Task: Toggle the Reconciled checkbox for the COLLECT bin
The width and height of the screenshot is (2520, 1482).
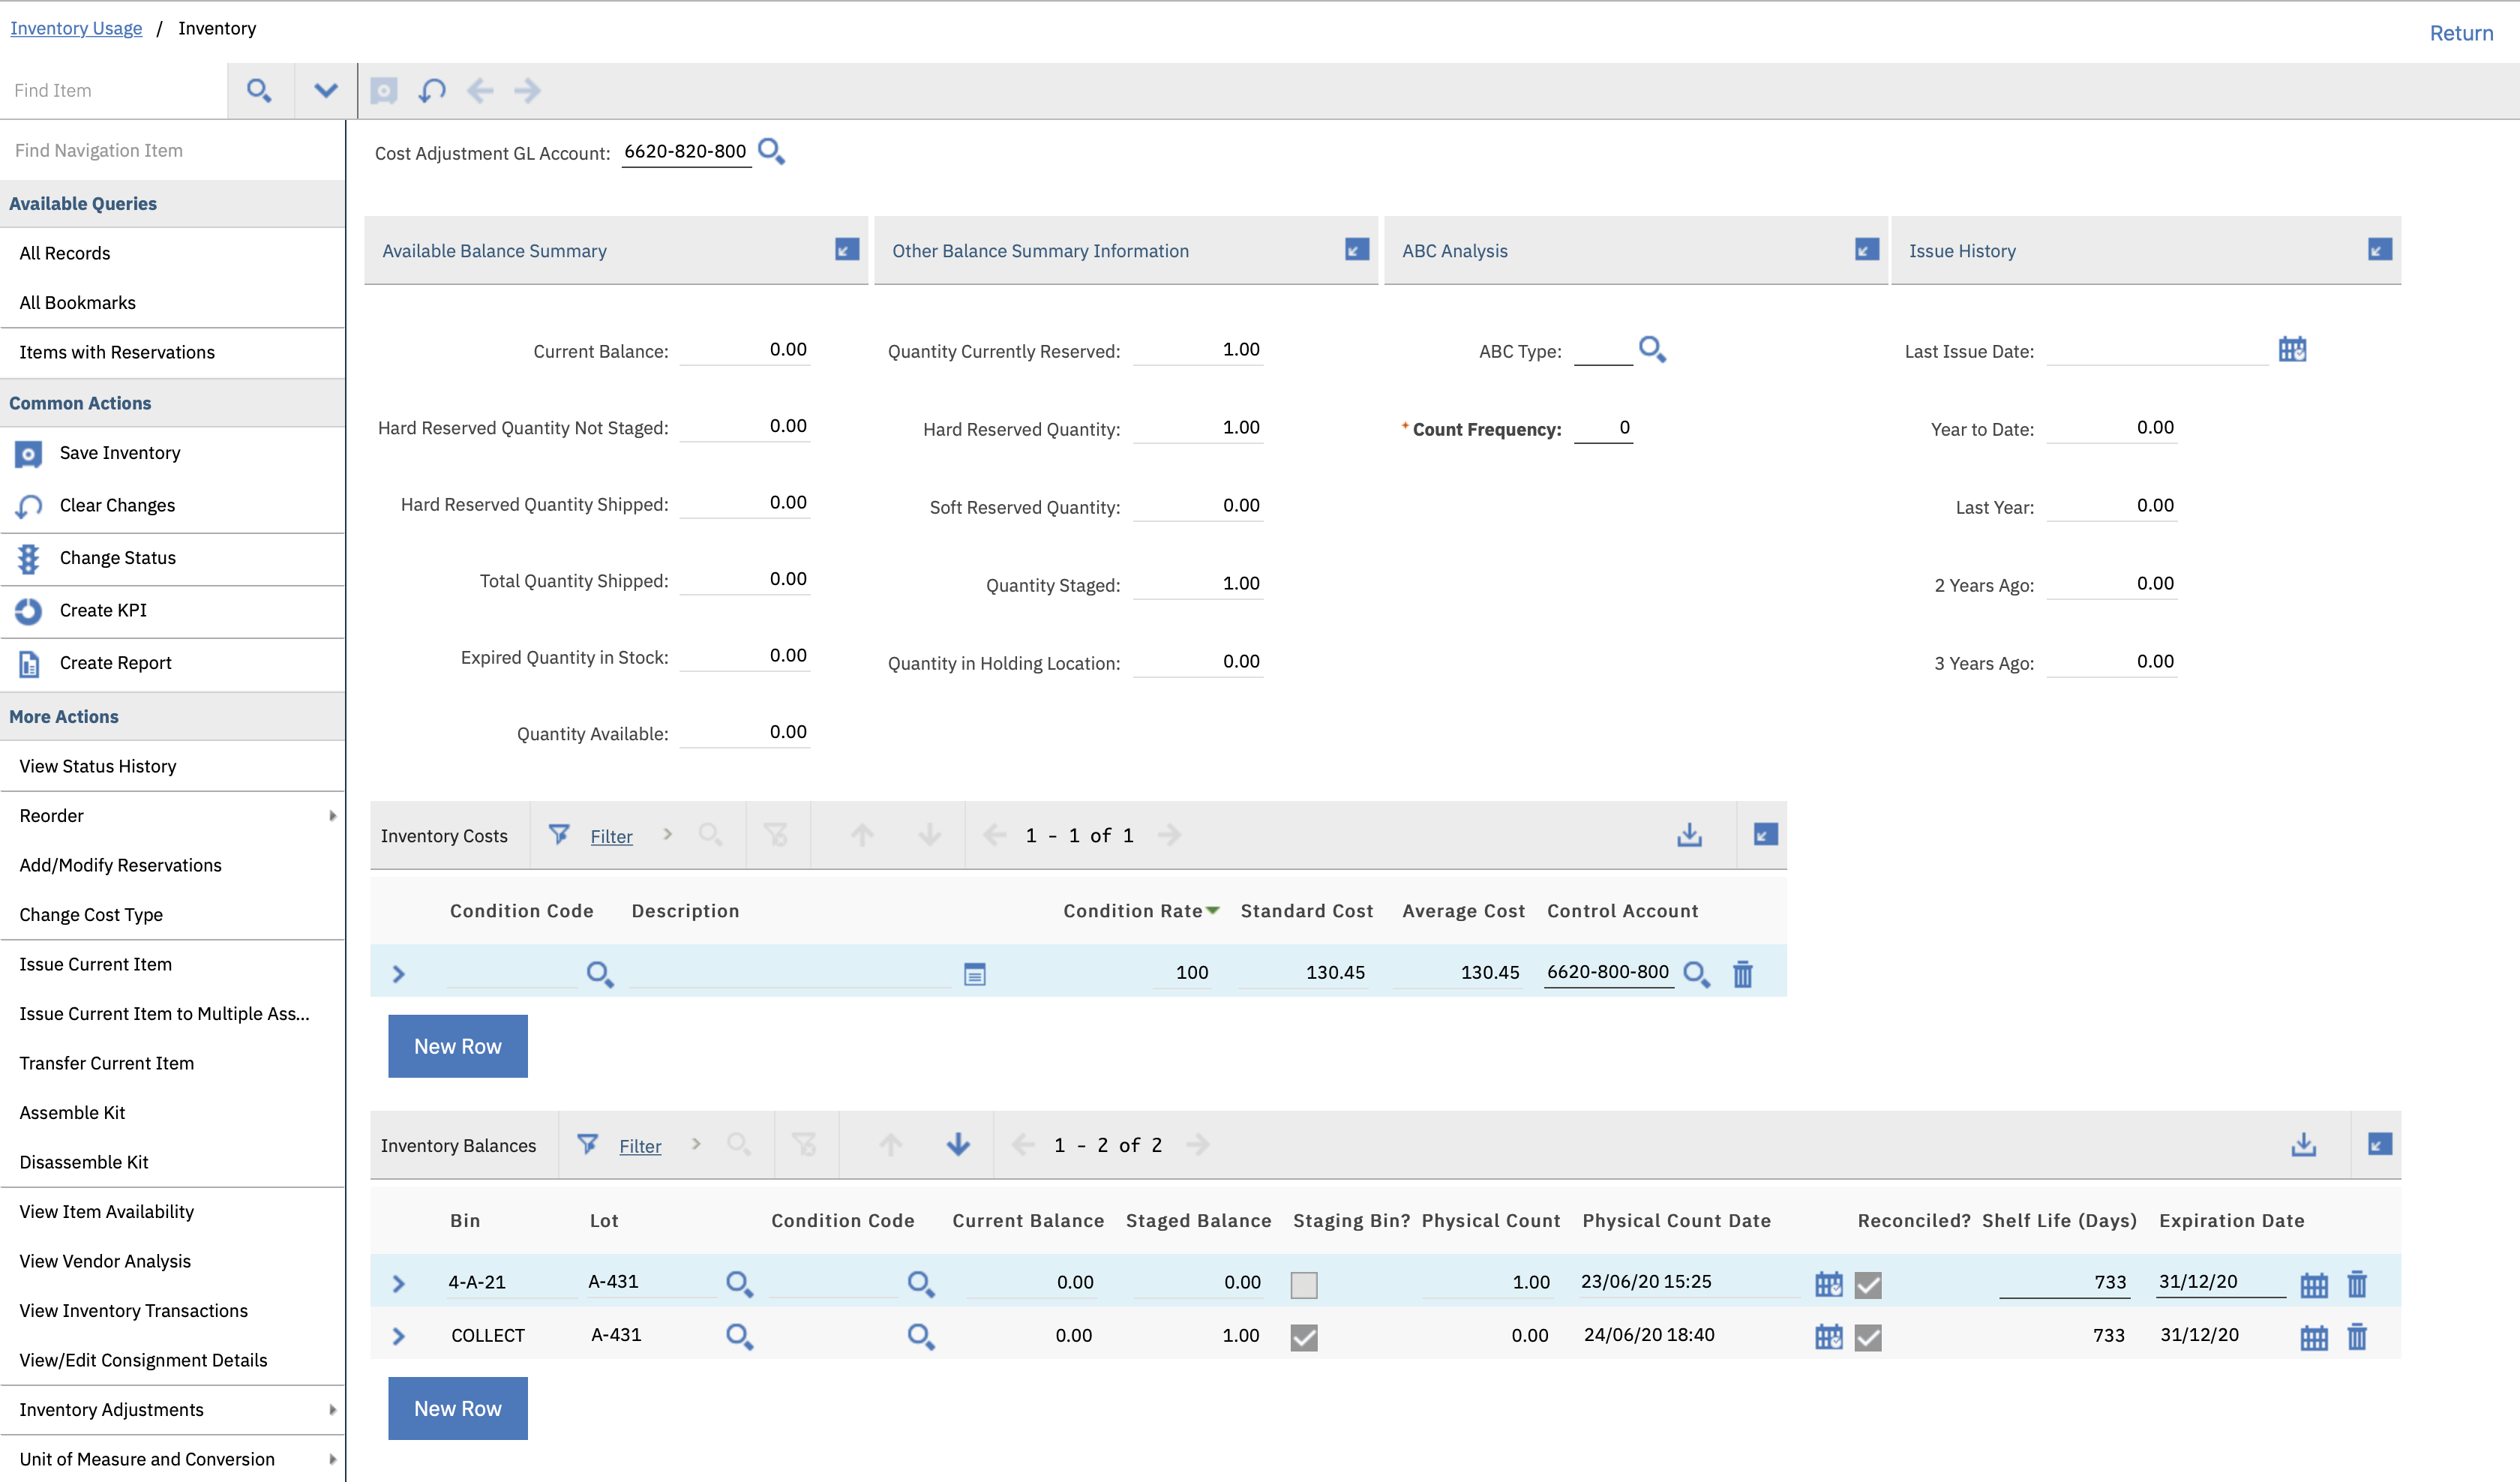Action: coord(1868,1337)
